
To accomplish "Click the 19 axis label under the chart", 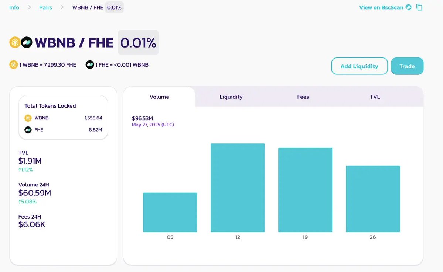I will [305, 237].
